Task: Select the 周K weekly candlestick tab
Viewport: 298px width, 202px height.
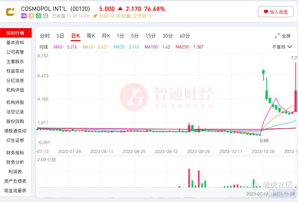Action: coord(91,36)
